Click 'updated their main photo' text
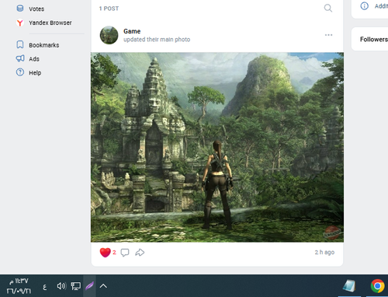Screen dimensions: 388x297 point(157,40)
